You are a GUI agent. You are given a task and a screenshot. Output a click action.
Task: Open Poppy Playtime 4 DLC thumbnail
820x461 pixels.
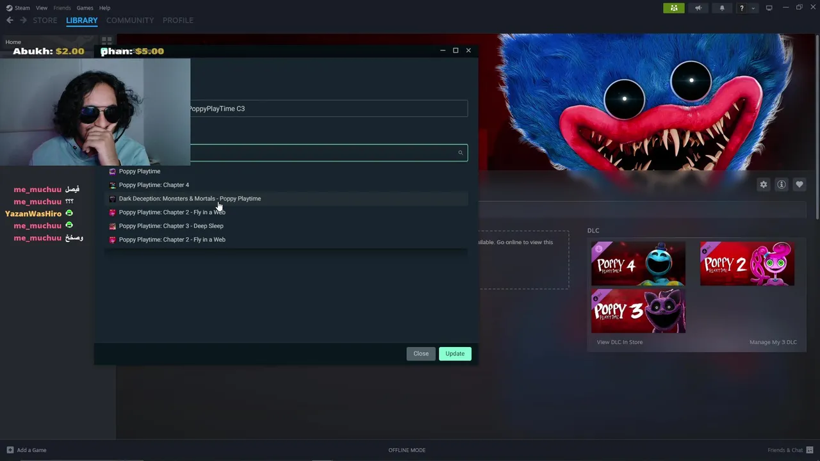point(638,263)
